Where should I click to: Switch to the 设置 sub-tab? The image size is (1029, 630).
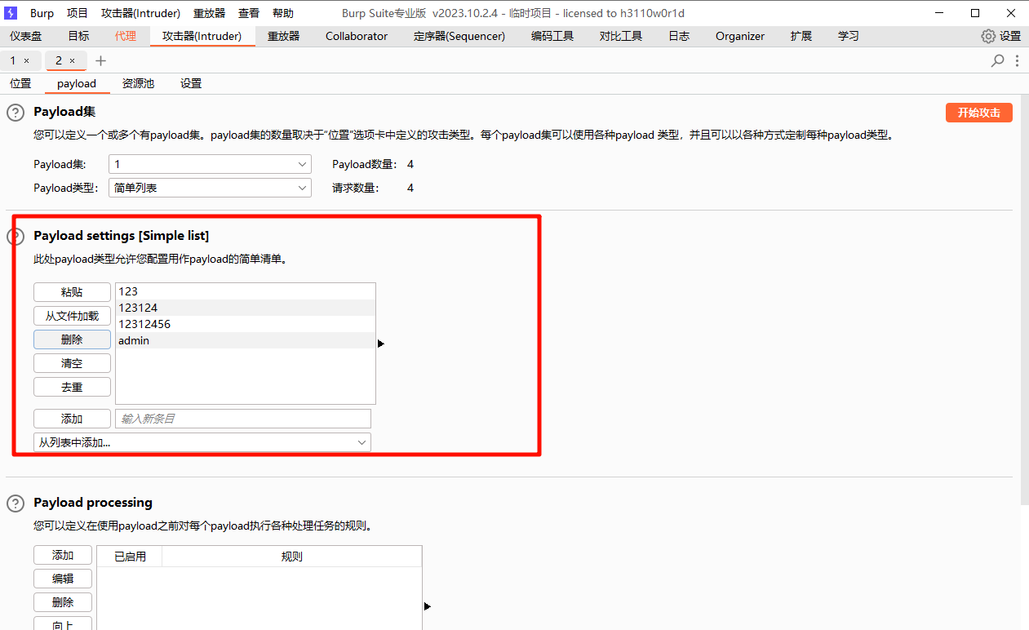click(191, 83)
